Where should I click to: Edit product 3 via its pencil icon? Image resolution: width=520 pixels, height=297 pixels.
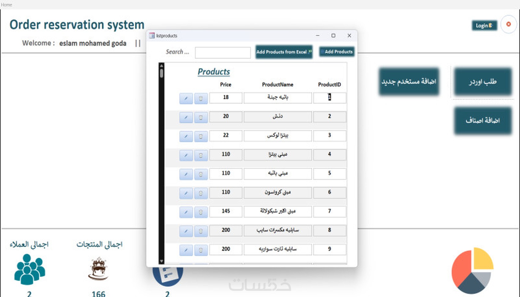click(x=186, y=136)
